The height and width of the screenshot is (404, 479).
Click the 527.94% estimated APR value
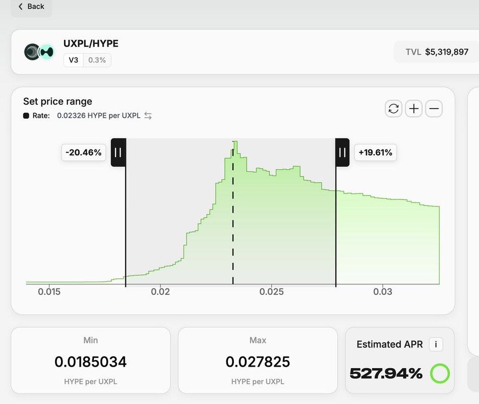(x=386, y=374)
